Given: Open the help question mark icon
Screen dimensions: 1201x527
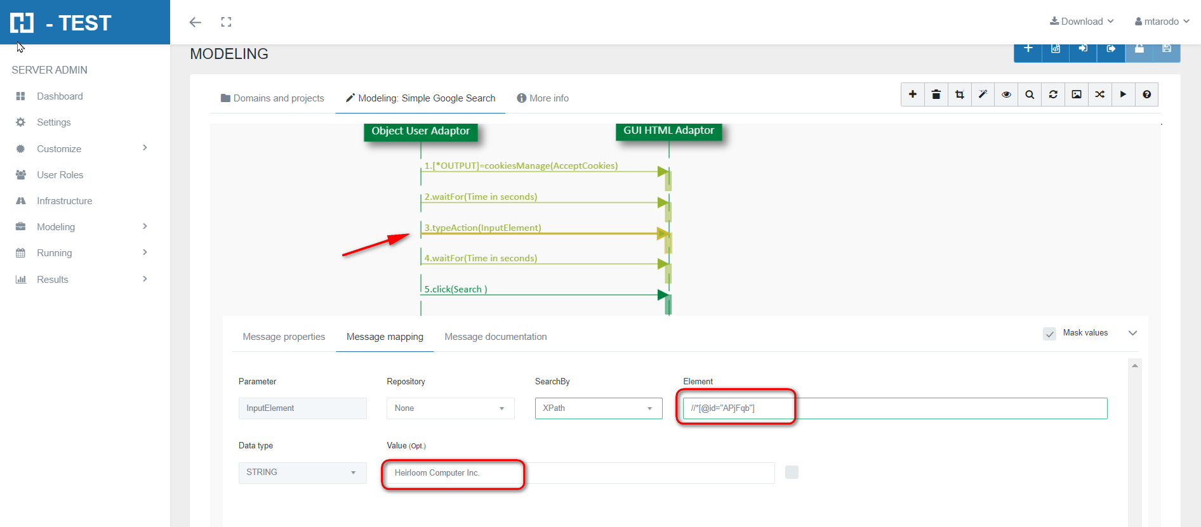Looking at the screenshot, I should (x=1146, y=94).
